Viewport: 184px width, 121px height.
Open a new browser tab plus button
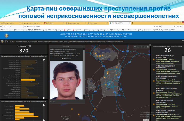point(132,23)
